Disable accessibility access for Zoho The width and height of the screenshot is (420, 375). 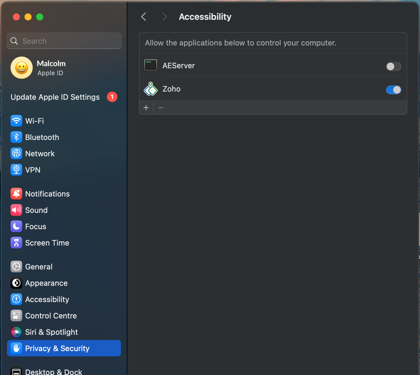click(393, 90)
